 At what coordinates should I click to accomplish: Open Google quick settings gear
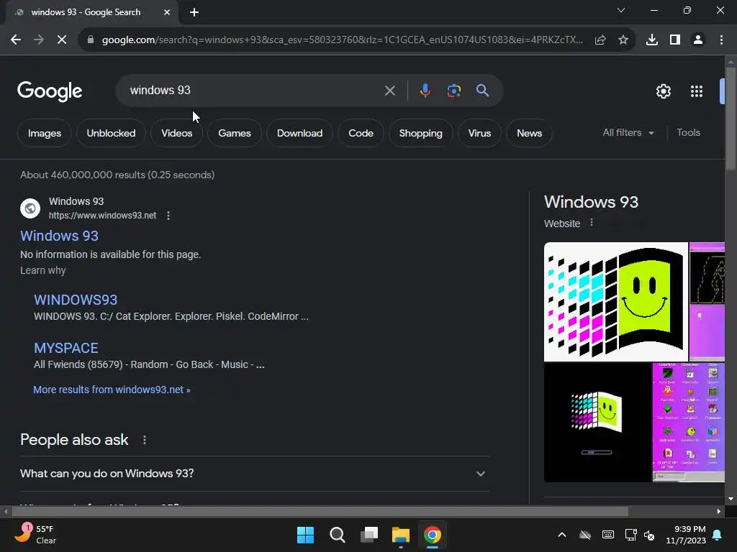pyautogui.click(x=663, y=91)
